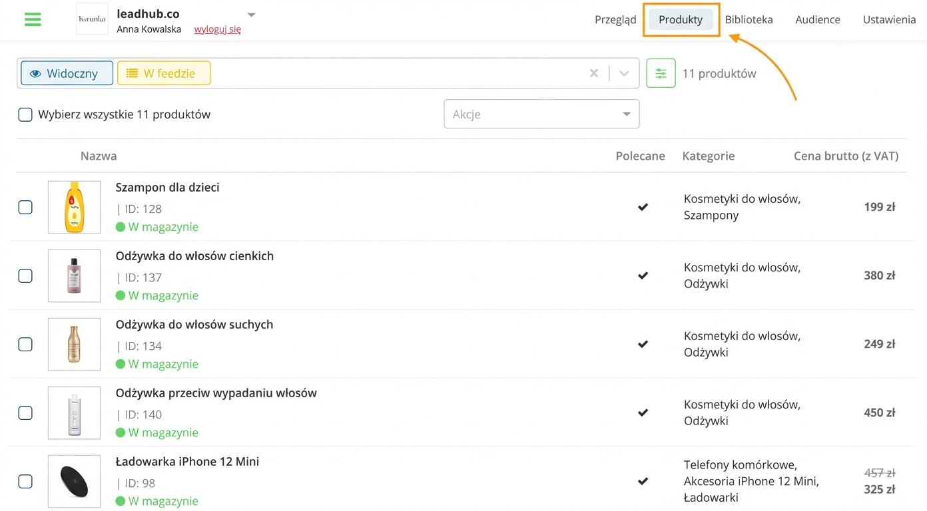Click the wyloguj się link
This screenshot has width=927, height=511.
tap(217, 29)
